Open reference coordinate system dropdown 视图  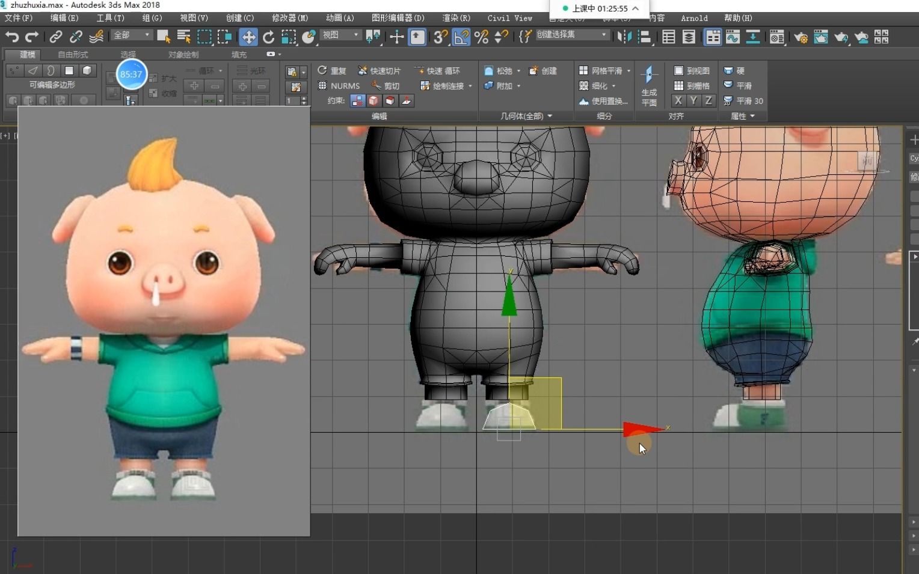coord(340,35)
